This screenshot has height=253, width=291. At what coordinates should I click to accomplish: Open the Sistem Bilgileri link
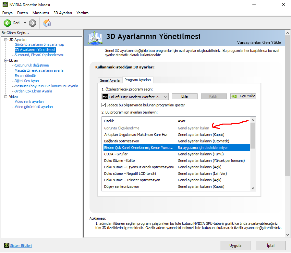coord(21,246)
